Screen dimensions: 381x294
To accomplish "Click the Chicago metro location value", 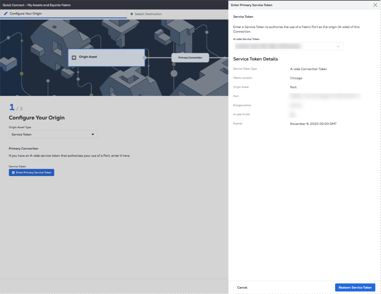I will click(296, 78).
